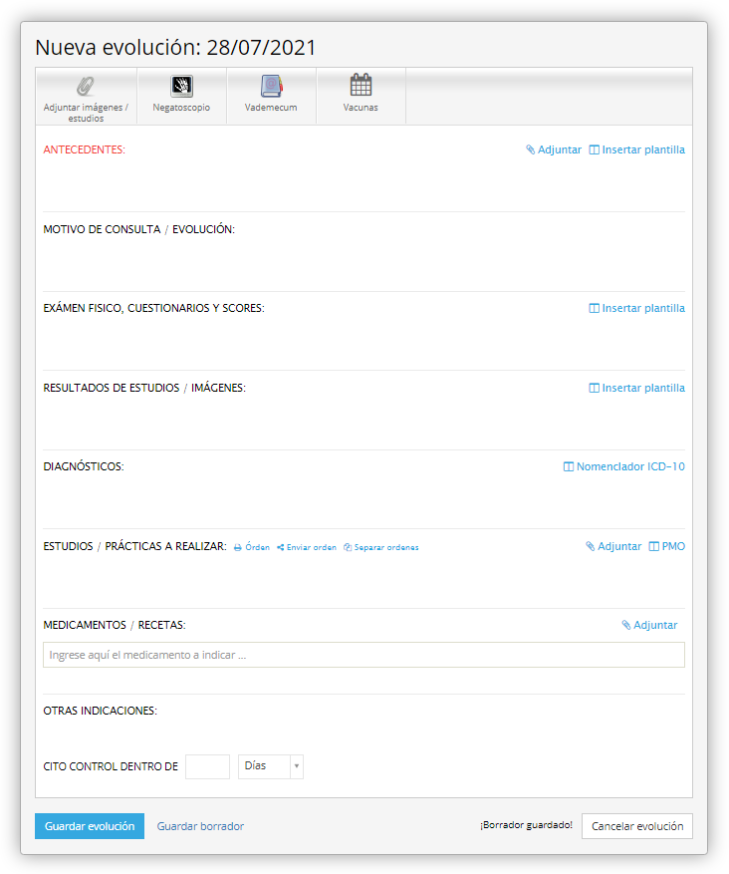729x874 pixels.
Task: Click the DIAGNÓSTICOS label
Action: pyautogui.click(x=84, y=466)
